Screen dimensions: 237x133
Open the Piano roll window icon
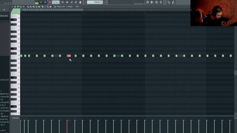(152, 2)
